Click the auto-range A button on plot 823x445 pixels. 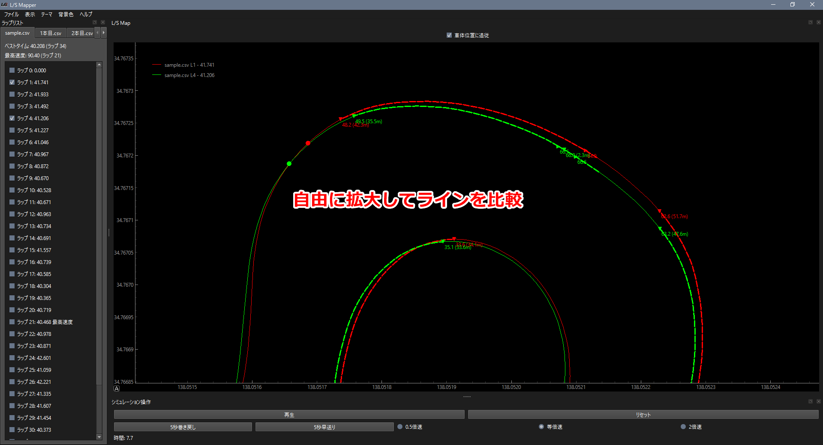[117, 389]
